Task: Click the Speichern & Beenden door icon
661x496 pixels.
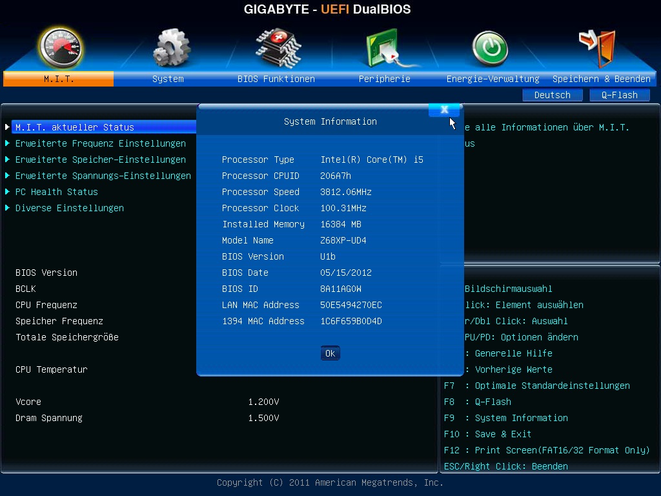Action: [597, 48]
